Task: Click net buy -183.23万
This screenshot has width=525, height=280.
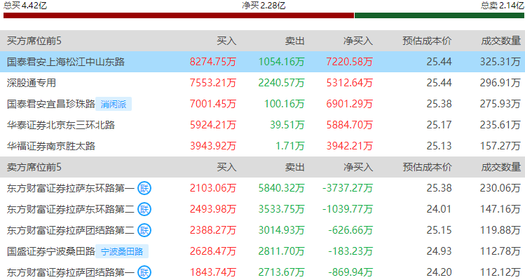Action: click(350, 251)
